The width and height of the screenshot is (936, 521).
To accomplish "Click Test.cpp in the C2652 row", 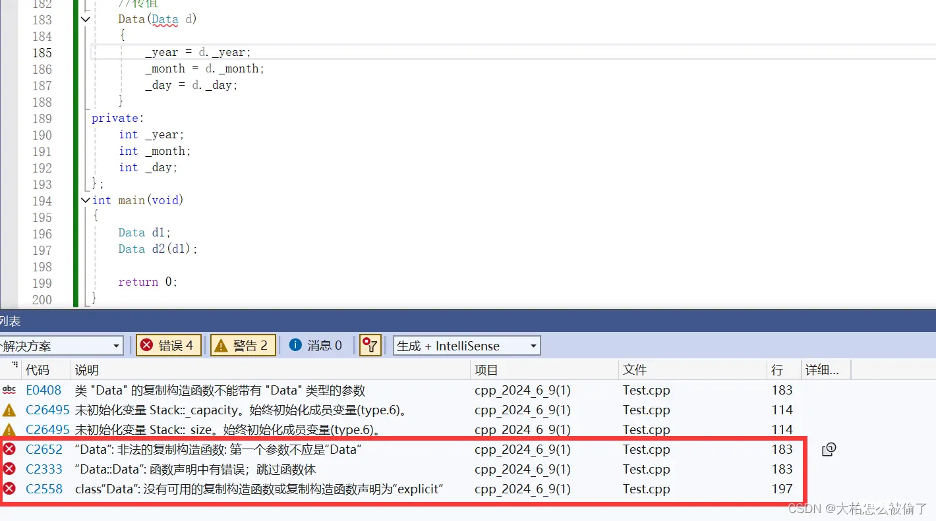I will click(x=647, y=449).
